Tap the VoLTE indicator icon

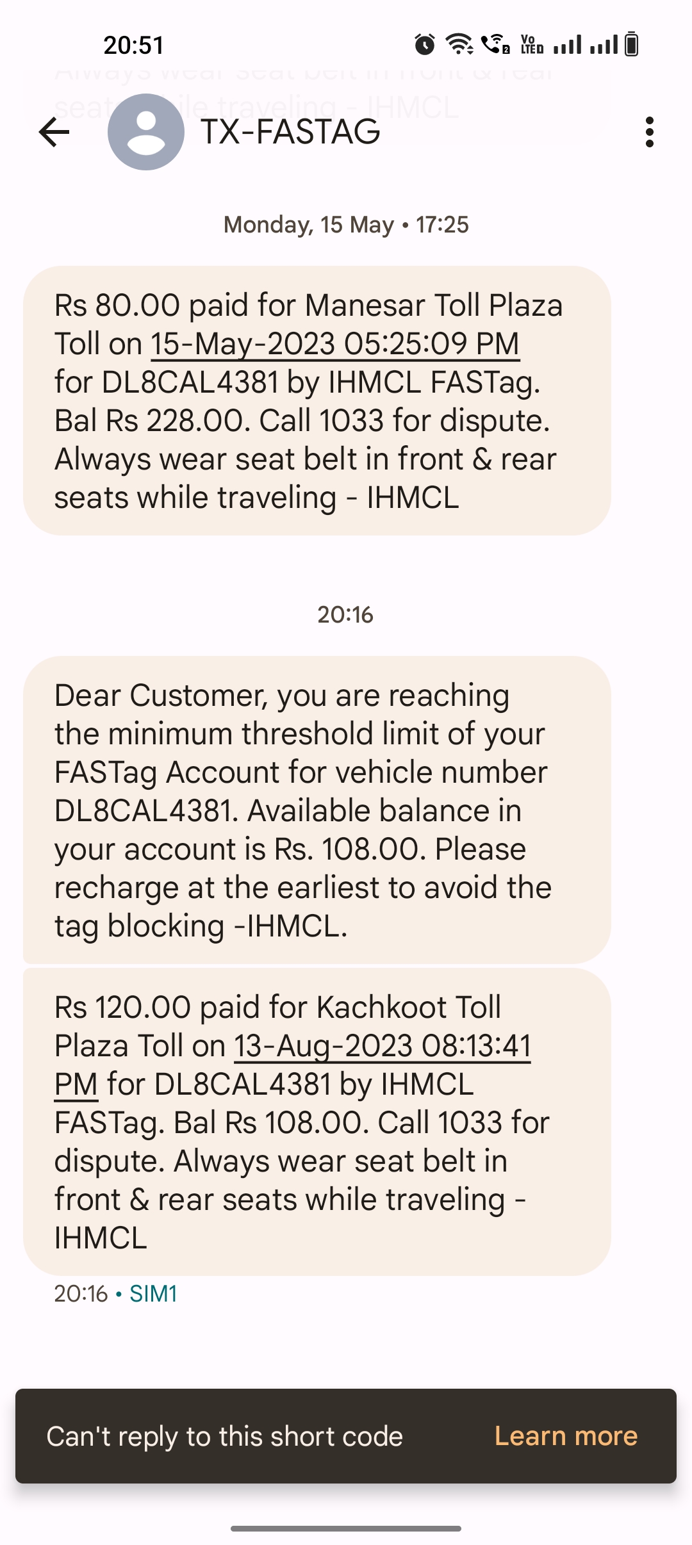[x=531, y=45]
